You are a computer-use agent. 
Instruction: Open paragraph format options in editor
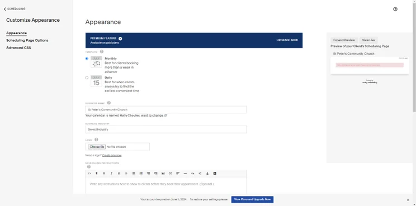(x=97, y=174)
